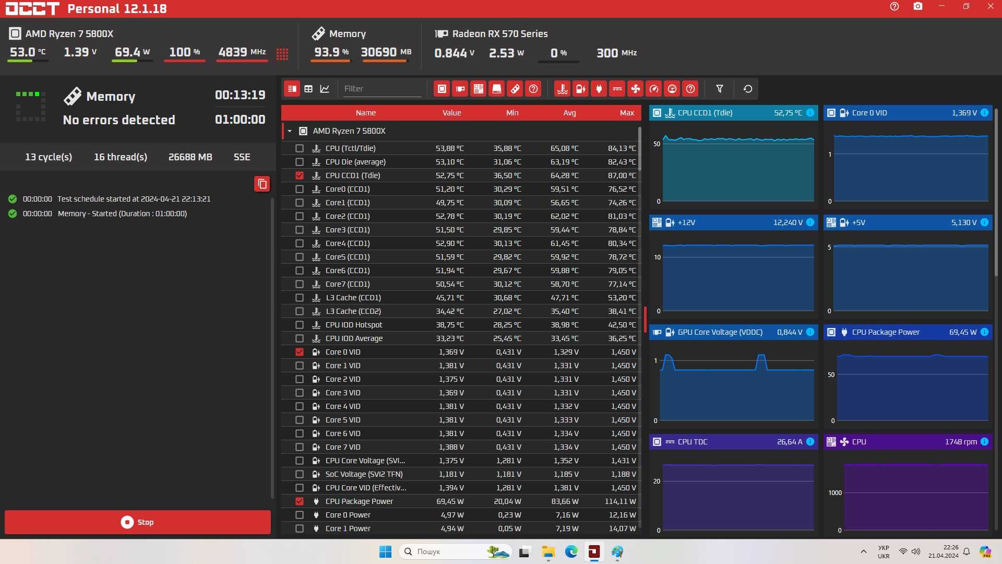1002x564 pixels.
Task: Open File Explorer from the taskbar
Action: [548, 551]
